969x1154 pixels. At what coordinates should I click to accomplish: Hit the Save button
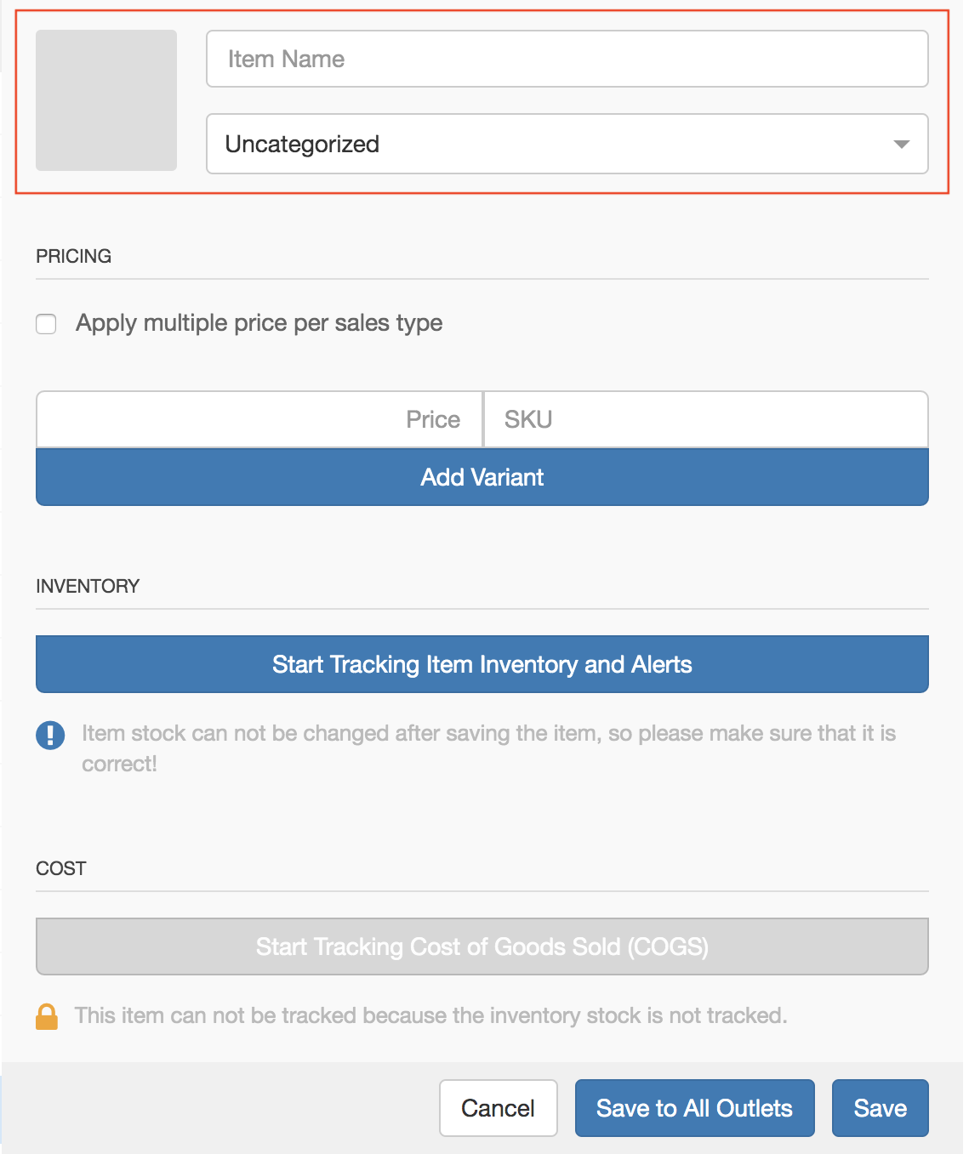click(880, 1108)
